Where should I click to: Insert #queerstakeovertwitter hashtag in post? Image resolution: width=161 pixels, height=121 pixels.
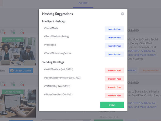pyautogui.click(x=114, y=79)
